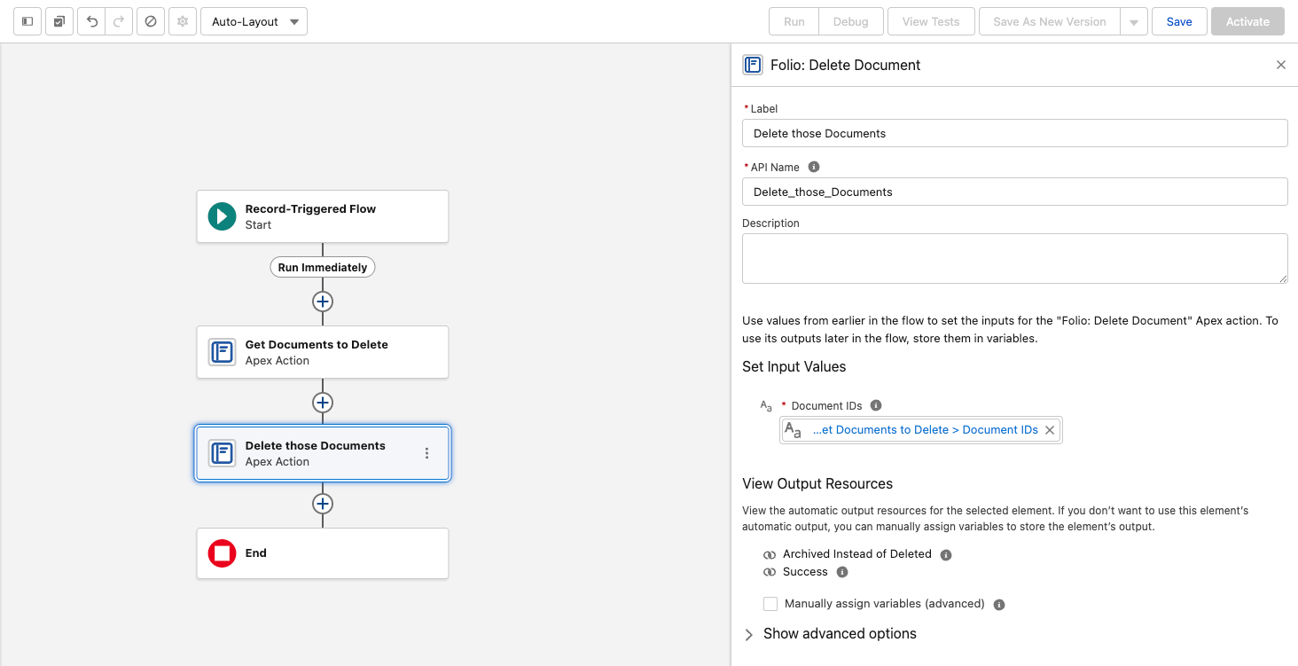Click the Aa type icon inside the Document IDs pill
The width and height of the screenshot is (1298, 666).
[794, 430]
